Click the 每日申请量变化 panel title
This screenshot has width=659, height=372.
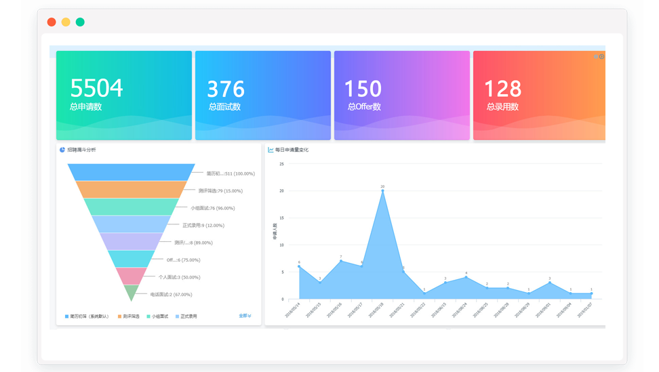pos(292,150)
